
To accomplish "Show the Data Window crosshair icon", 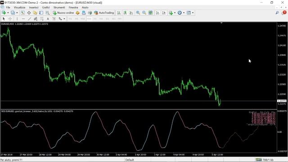I will [x=29, y=13].
